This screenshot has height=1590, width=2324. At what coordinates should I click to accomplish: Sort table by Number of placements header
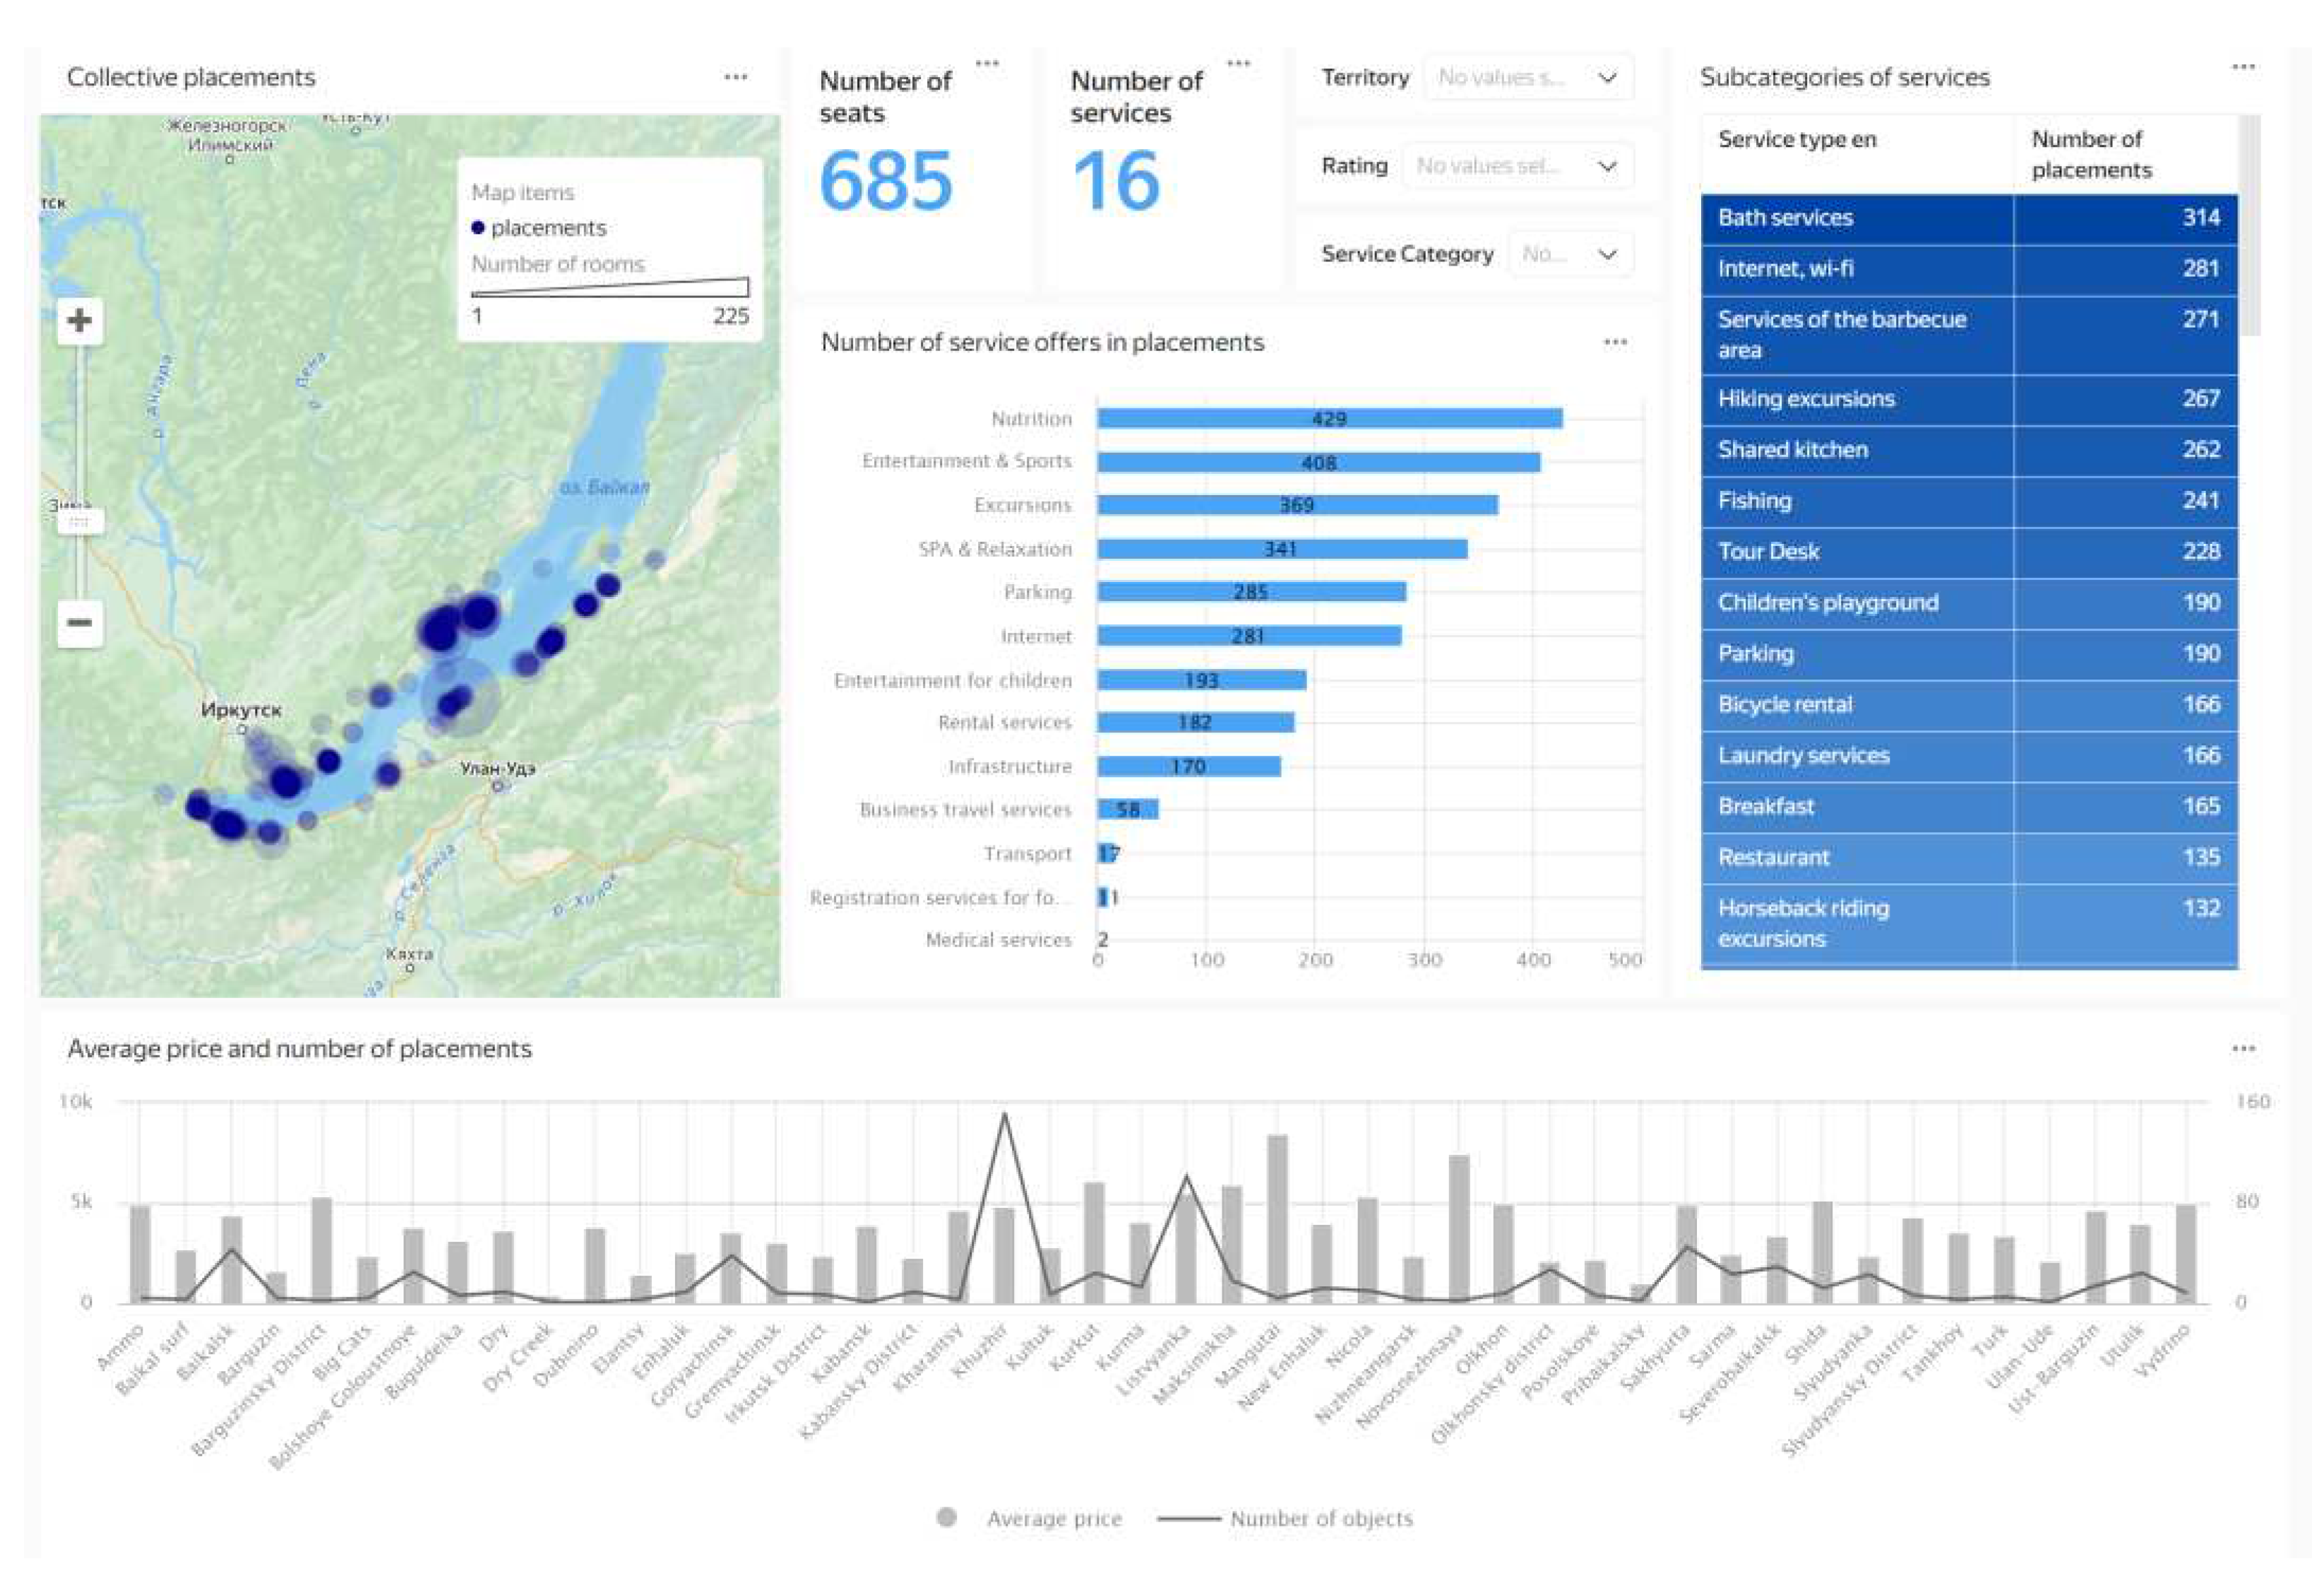[x=2090, y=154]
